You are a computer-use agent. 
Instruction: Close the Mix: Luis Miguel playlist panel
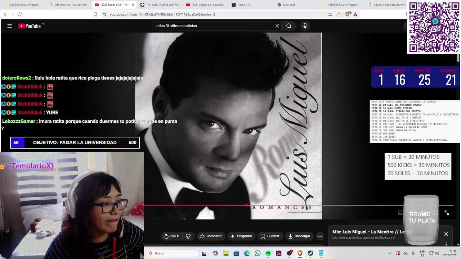(x=446, y=234)
